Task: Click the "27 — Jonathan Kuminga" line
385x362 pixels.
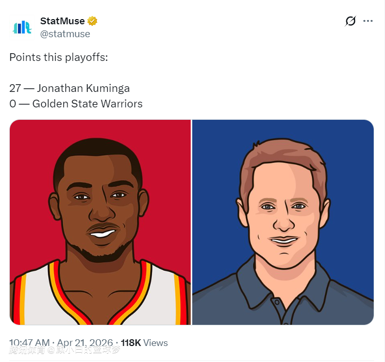Action: (70, 88)
